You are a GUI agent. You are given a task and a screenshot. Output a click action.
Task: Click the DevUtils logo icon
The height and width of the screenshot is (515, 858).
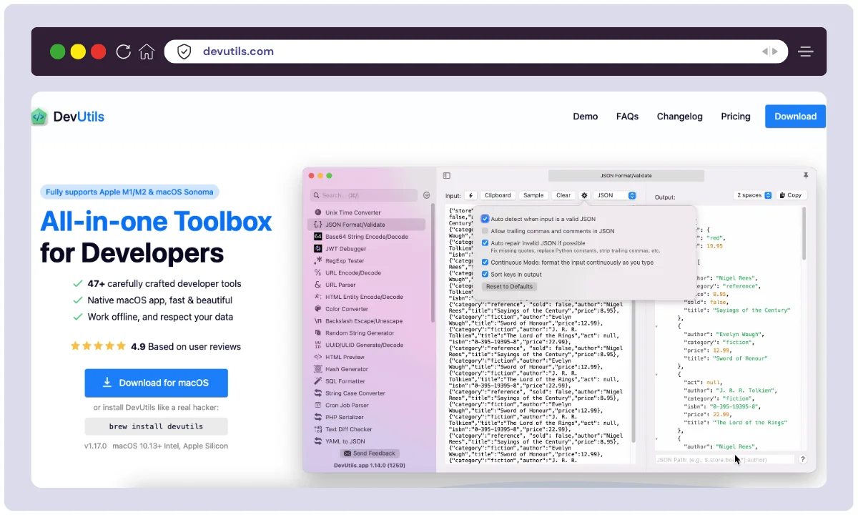click(x=39, y=117)
